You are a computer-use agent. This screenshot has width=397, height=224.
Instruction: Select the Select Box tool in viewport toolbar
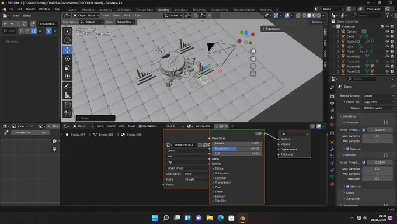(x=67, y=32)
